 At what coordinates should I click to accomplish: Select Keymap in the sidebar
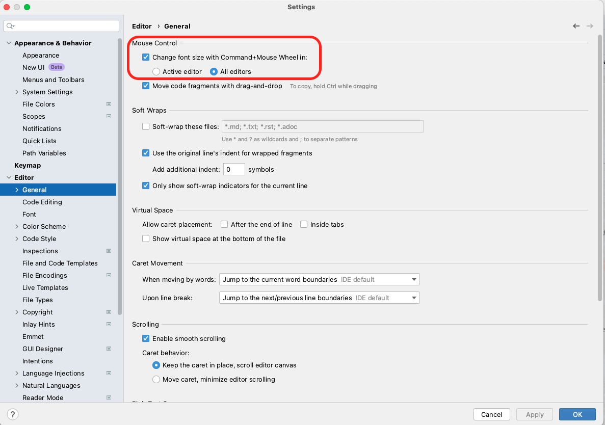28,165
